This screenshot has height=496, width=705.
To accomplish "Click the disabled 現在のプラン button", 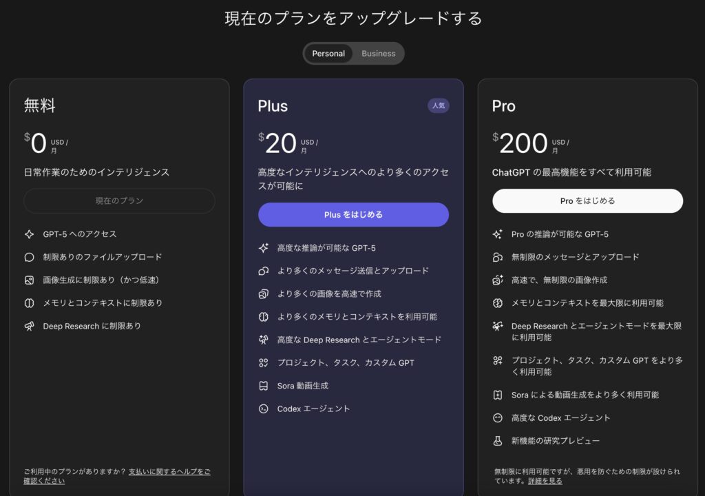I will [x=119, y=200].
